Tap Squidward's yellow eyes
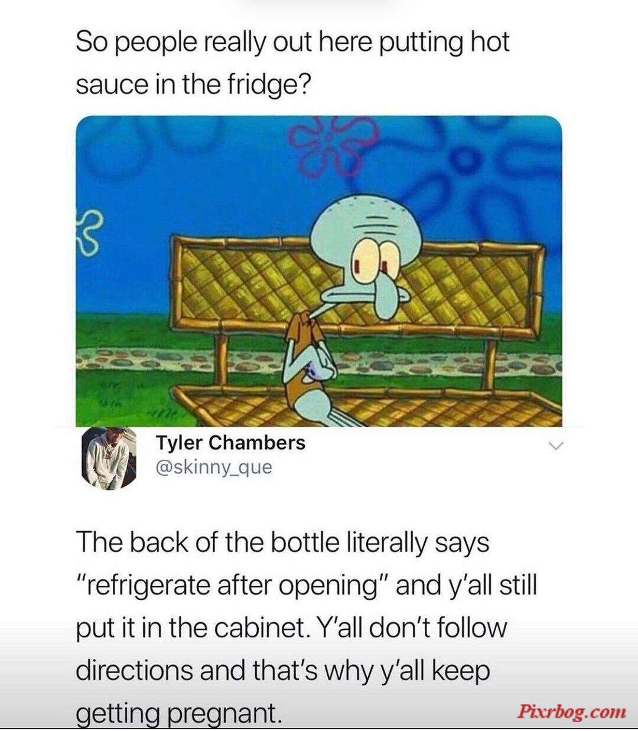 (x=375, y=259)
